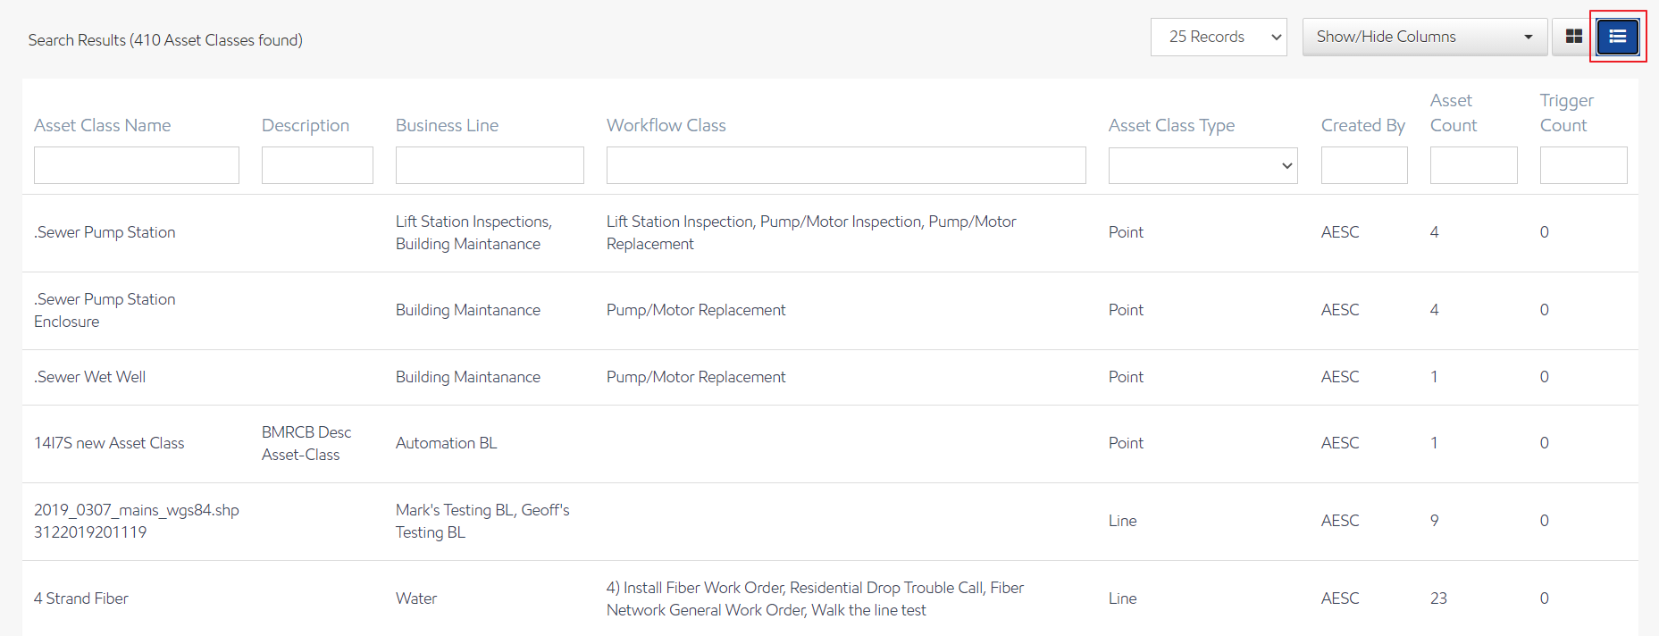Sort by Asset Class Name header
This screenshot has height=636, width=1659.
coord(102,126)
